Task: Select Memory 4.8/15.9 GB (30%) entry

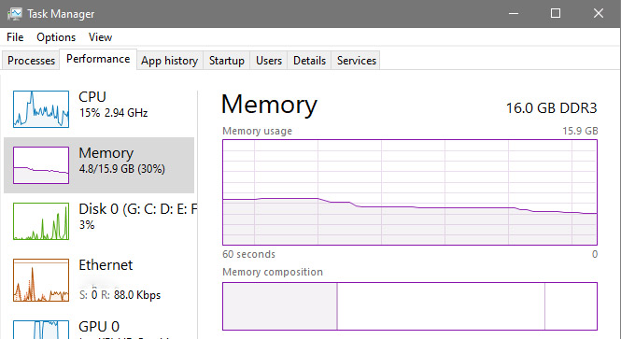Action: coord(99,165)
